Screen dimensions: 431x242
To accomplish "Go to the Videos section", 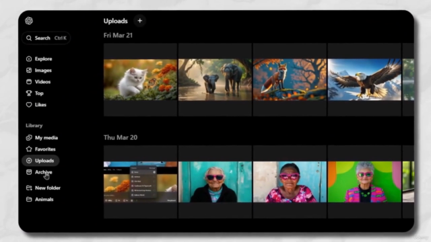I will [x=42, y=82].
